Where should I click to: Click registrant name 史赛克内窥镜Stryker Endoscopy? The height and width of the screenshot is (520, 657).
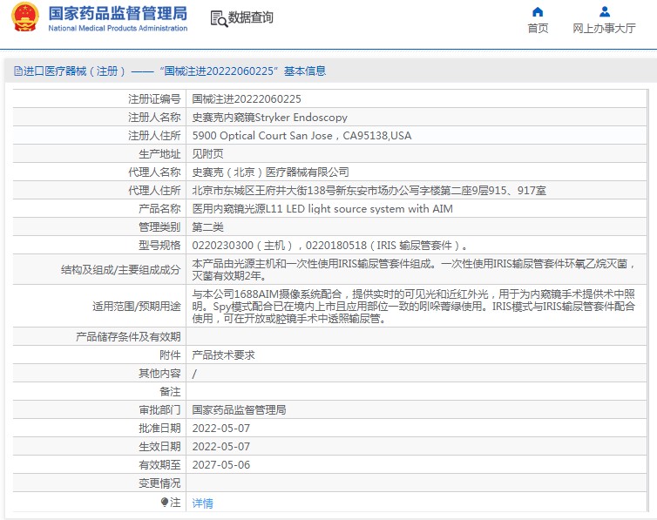(x=269, y=118)
